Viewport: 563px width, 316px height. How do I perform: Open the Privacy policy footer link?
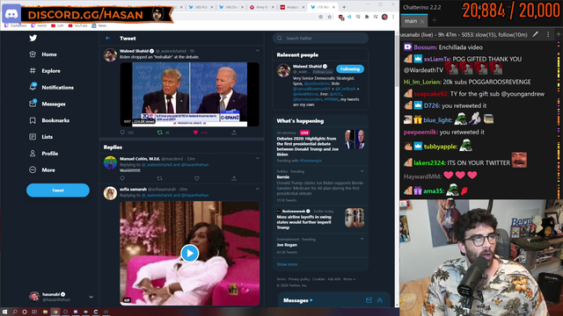point(299,279)
